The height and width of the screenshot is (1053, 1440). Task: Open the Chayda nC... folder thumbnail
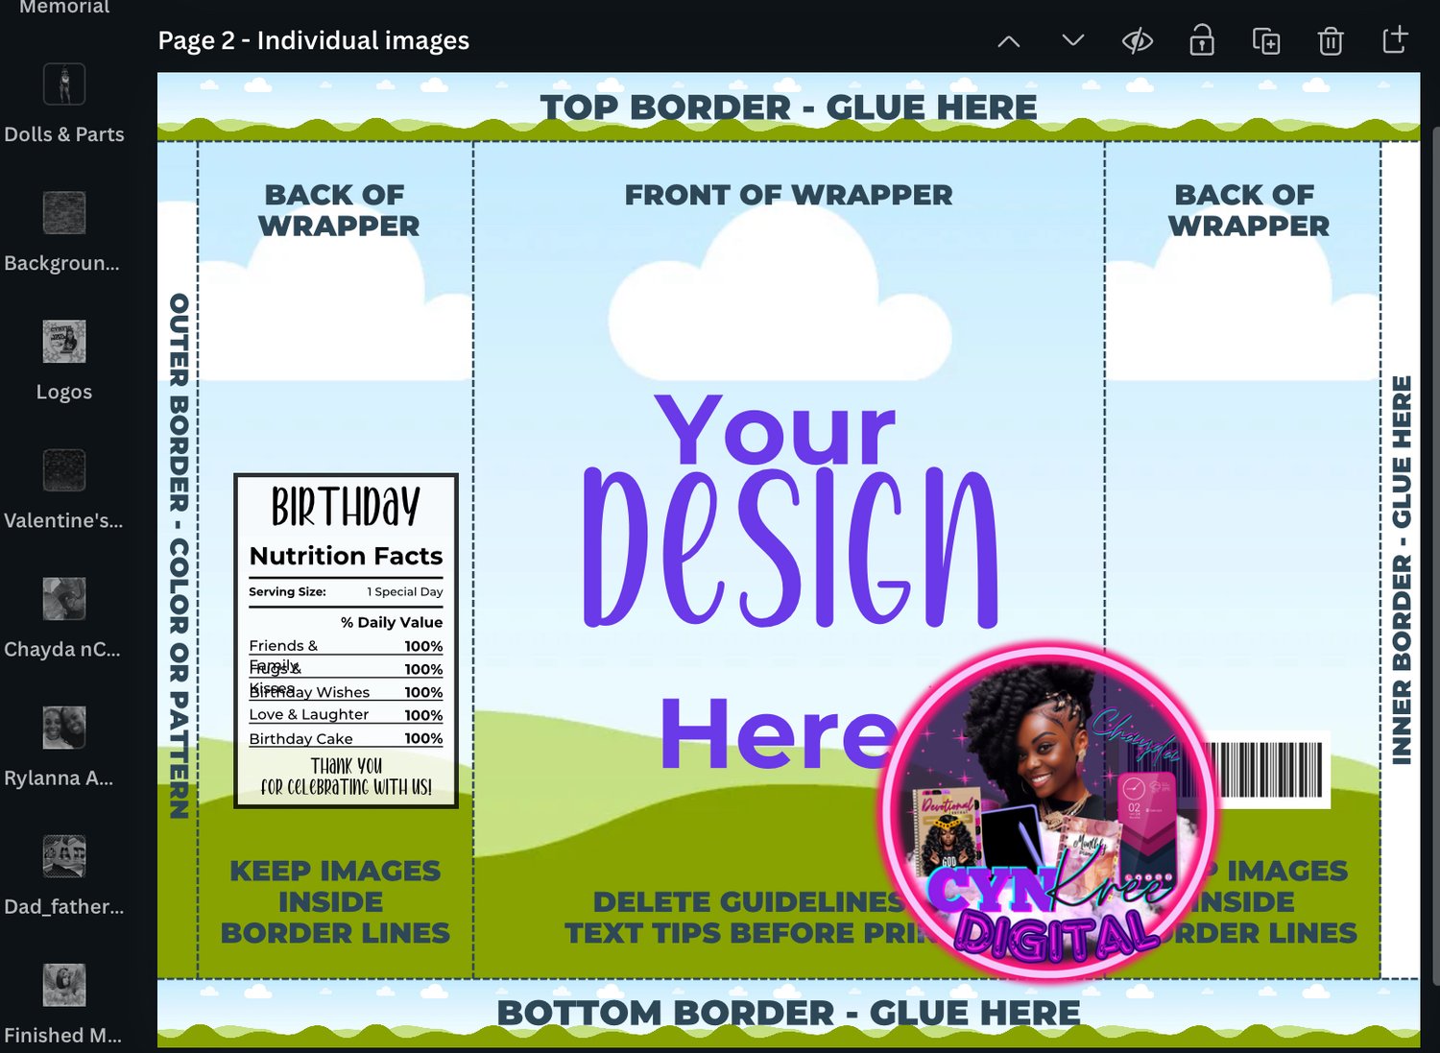click(x=64, y=599)
